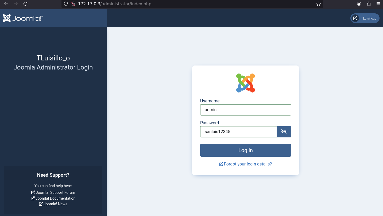
Task: Open Joomla! News link
Action: (53, 204)
